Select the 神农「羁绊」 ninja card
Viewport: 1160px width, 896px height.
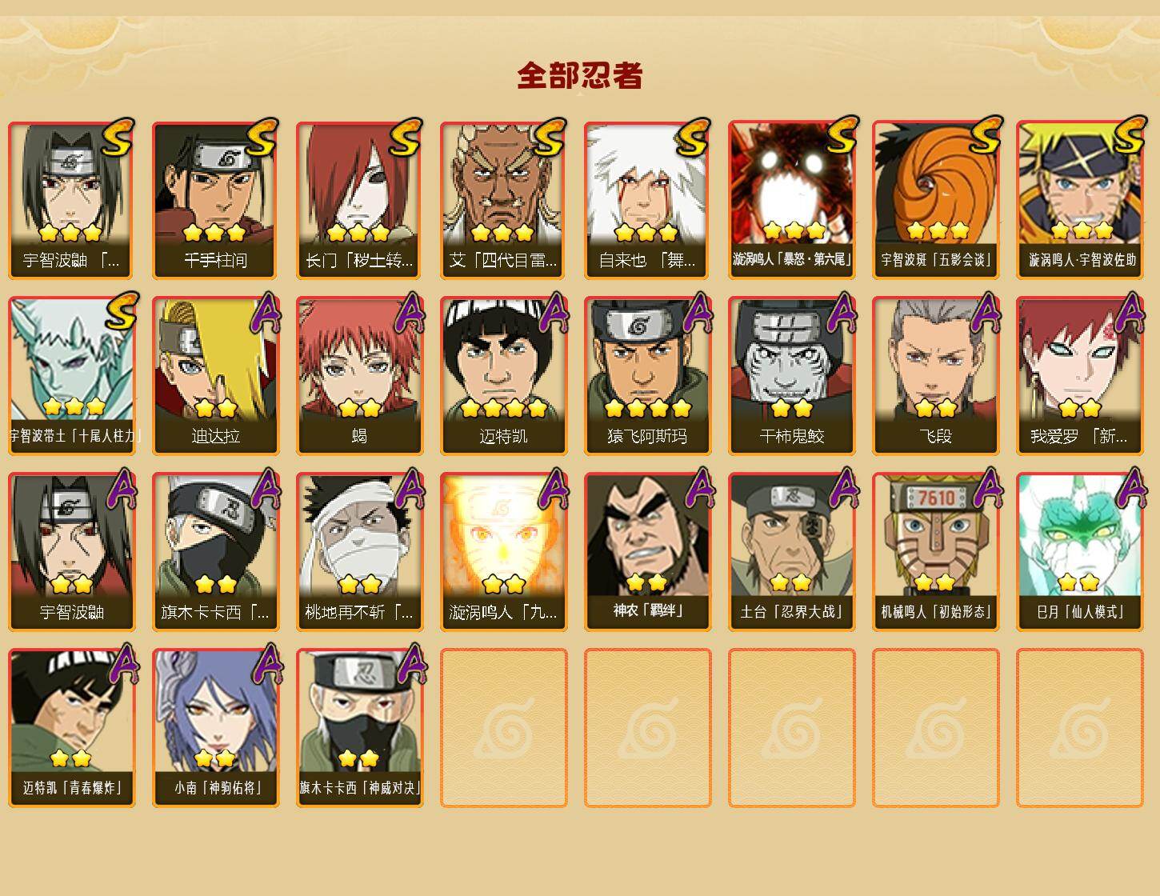pyautogui.click(x=648, y=552)
